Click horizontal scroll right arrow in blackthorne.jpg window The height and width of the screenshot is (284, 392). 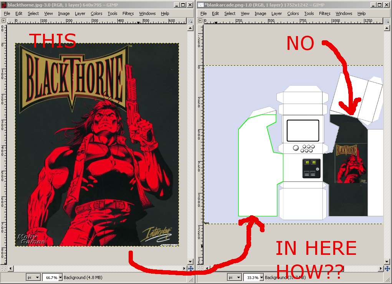click(x=184, y=269)
